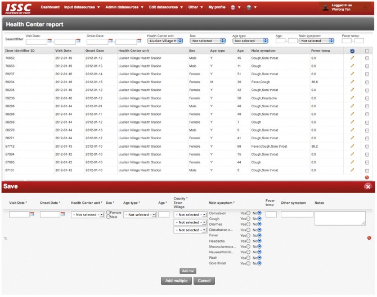
Task: Close the Save panel
Action: click(x=368, y=186)
